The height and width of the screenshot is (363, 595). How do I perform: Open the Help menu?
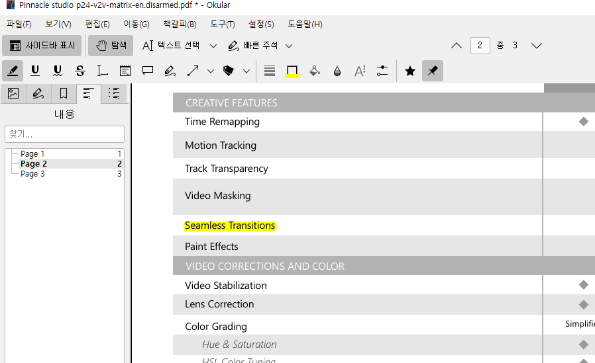click(305, 24)
